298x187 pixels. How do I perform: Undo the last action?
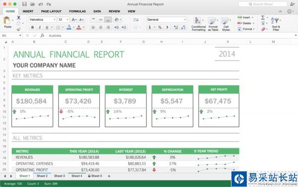[x=41, y=4]
